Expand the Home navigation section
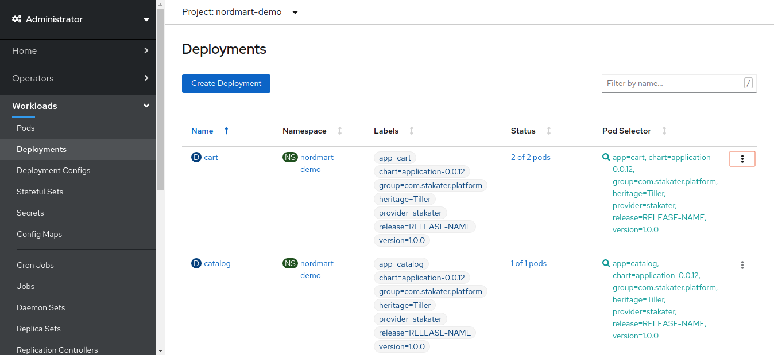 (x=78, y=51)
